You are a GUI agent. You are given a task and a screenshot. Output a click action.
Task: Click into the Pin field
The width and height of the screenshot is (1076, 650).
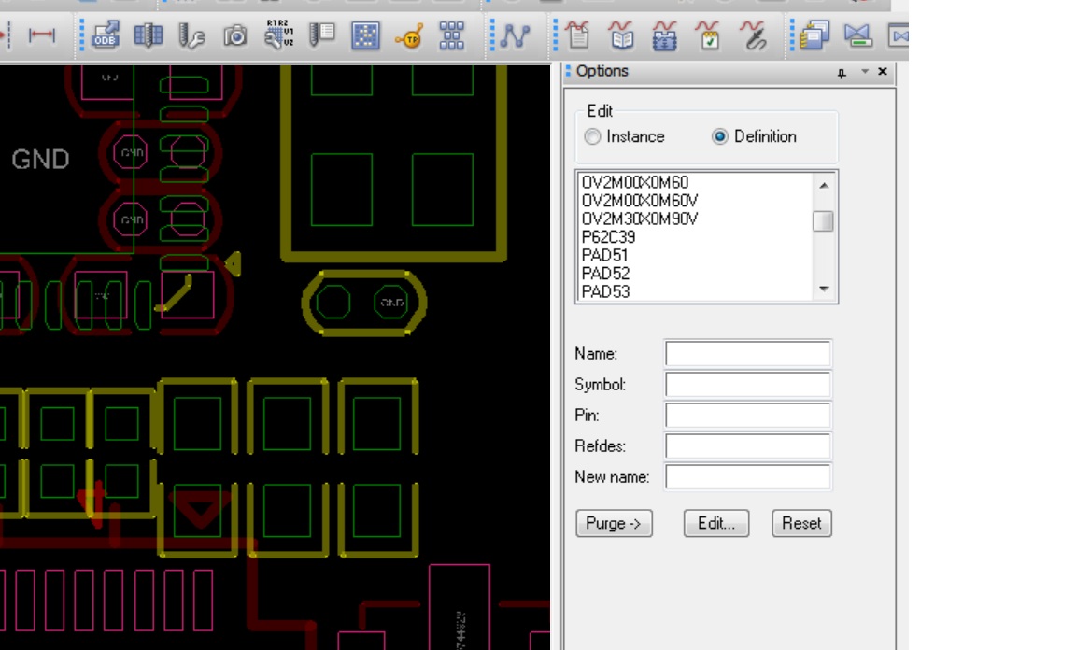click(748, 416)
